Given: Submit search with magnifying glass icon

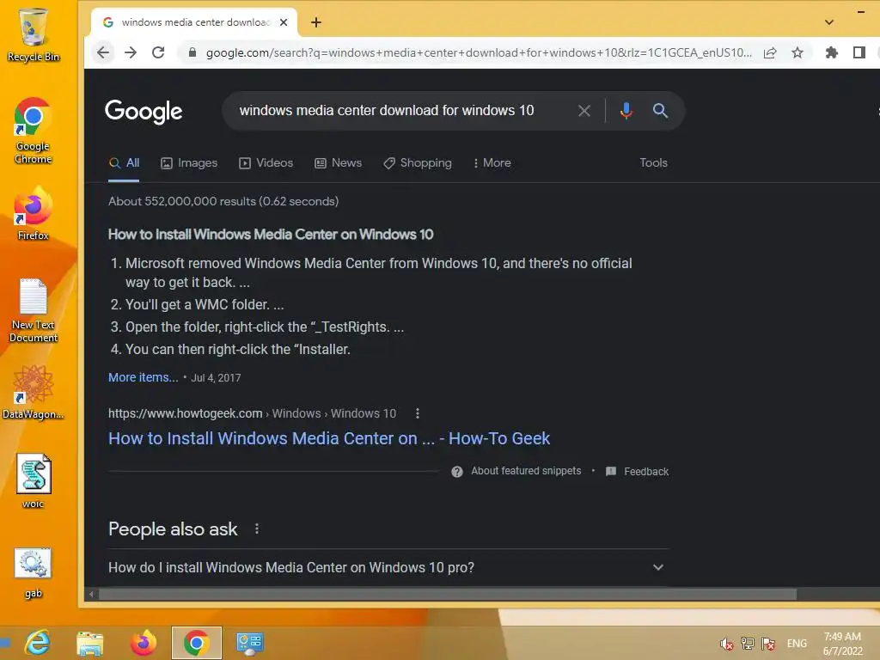Looking at the screenshot, I should coord(661,111).
